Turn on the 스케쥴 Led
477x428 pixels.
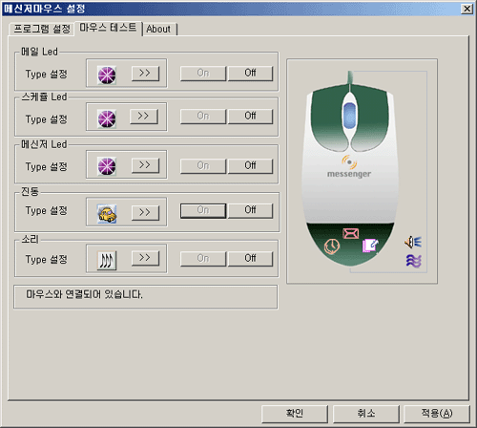pyautogui.click(x=203, y=117)
